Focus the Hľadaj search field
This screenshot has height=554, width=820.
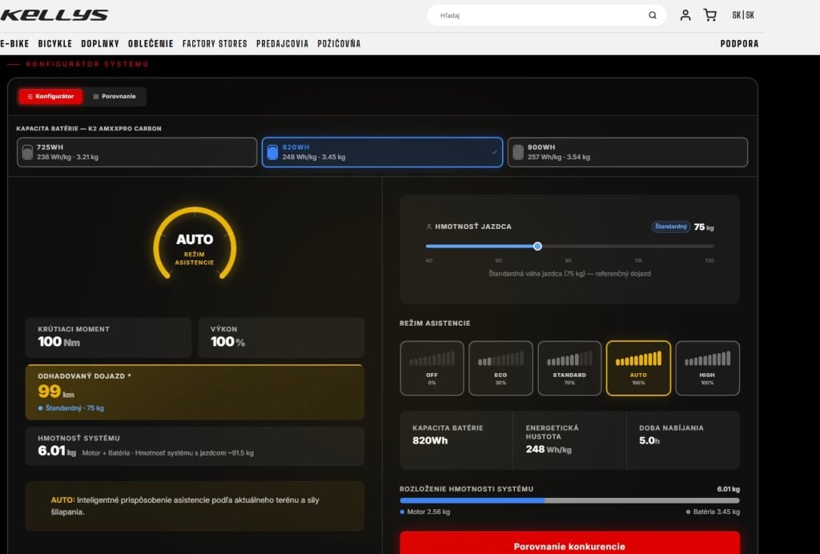click(546, 16)
